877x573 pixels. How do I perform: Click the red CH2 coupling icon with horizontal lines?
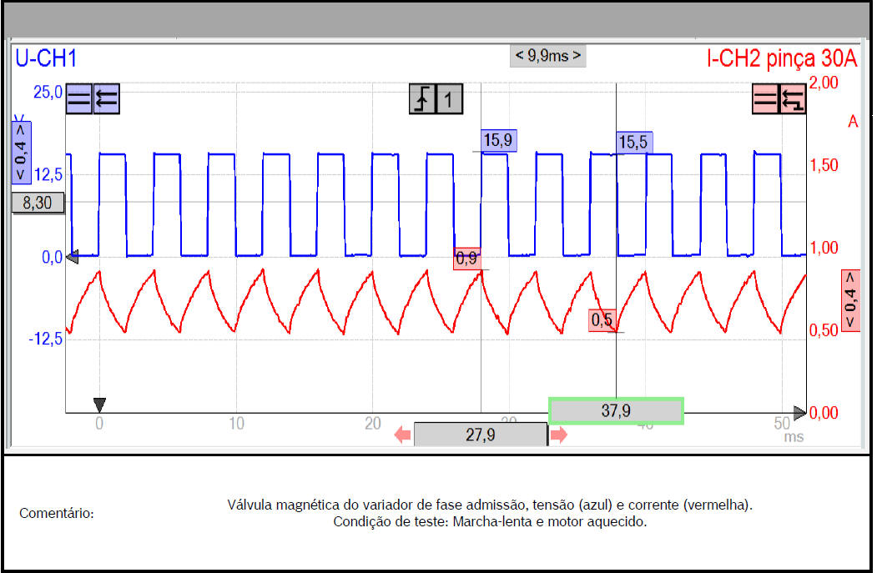(x=765, y=99)
